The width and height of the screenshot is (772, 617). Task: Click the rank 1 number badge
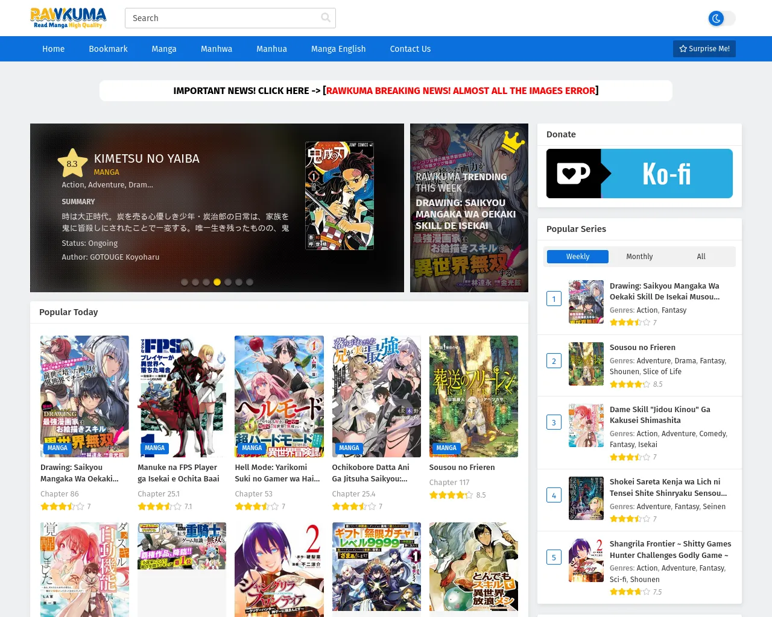[x=554, y=299]
